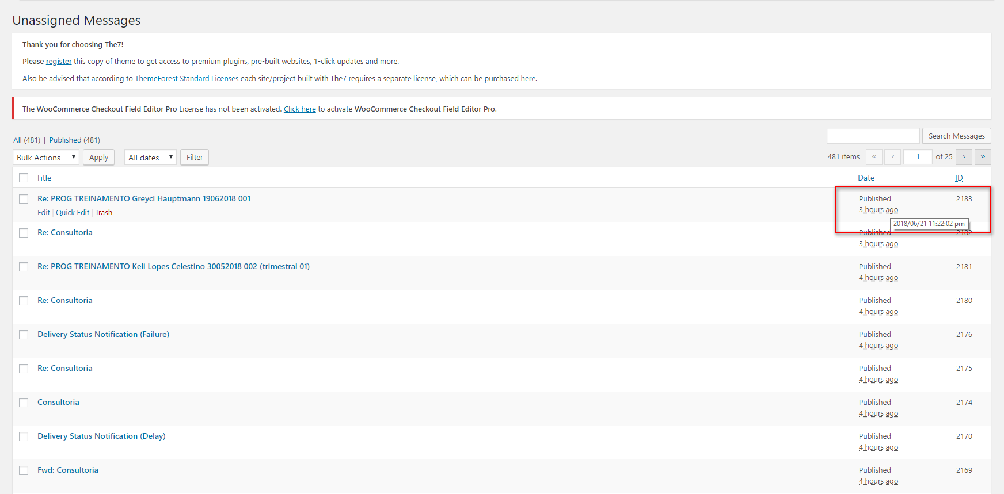This screenshot has height=494, width=1004.
Task: Click the current page number field
Action: click(918, 157)
